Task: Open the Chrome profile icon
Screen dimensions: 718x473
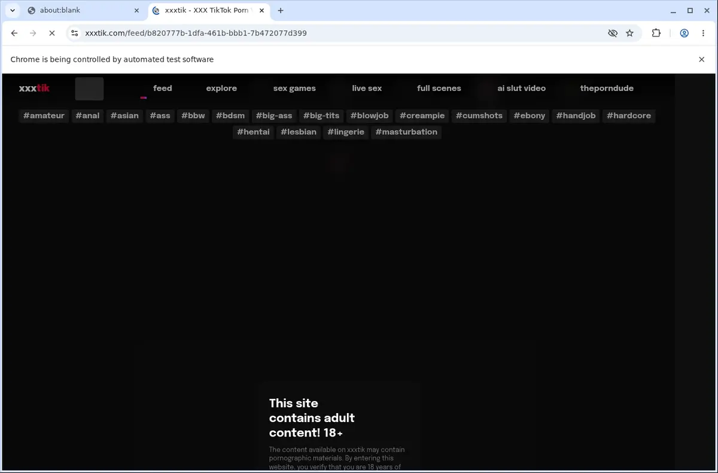Action: (684, 34)
